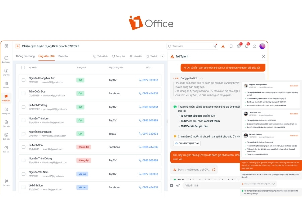Click Họ và tên column header

coord(33,68)
